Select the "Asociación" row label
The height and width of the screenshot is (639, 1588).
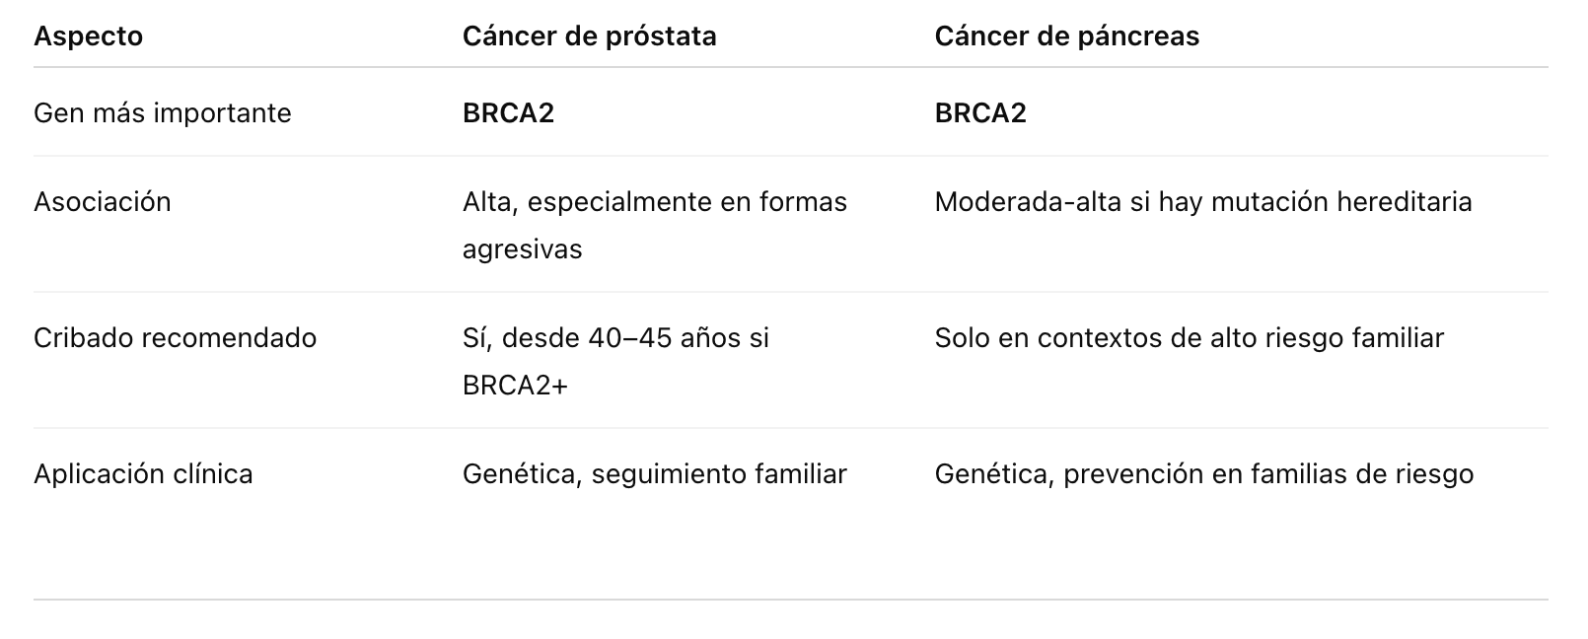[102, 202]
